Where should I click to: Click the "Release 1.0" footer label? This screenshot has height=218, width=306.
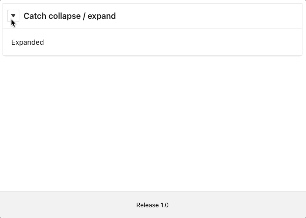tap(152, 205)
